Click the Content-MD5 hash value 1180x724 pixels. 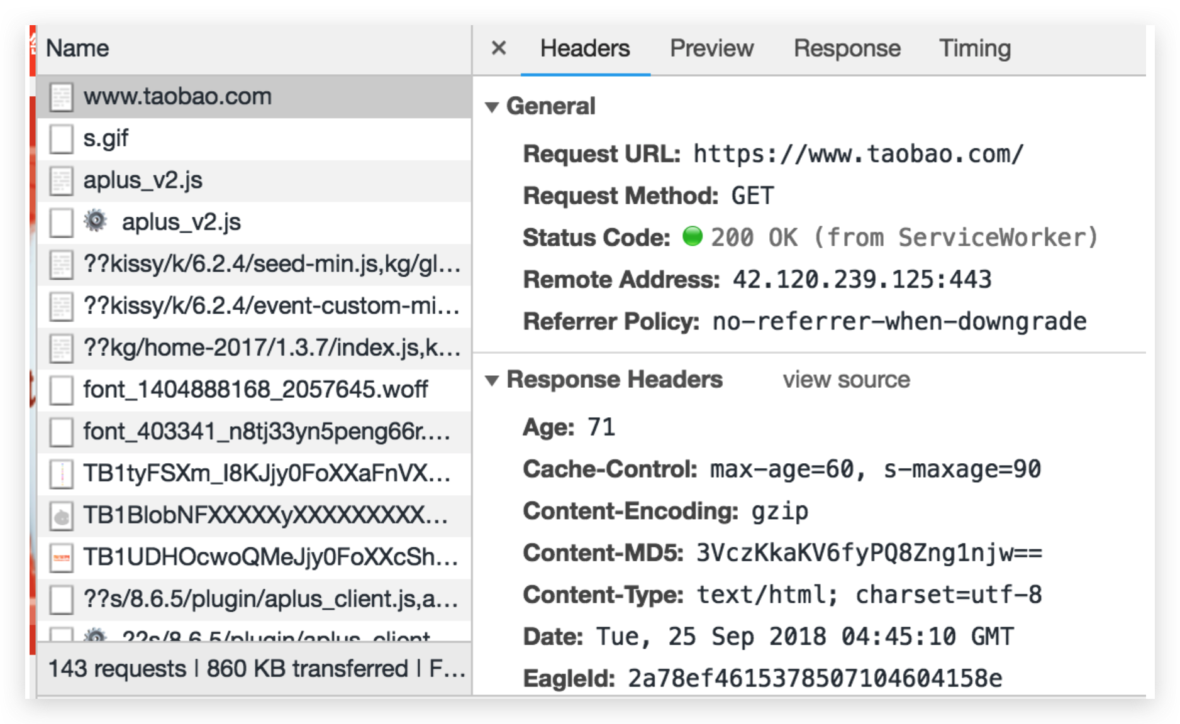pyautogui.click(x=869, y=553)
